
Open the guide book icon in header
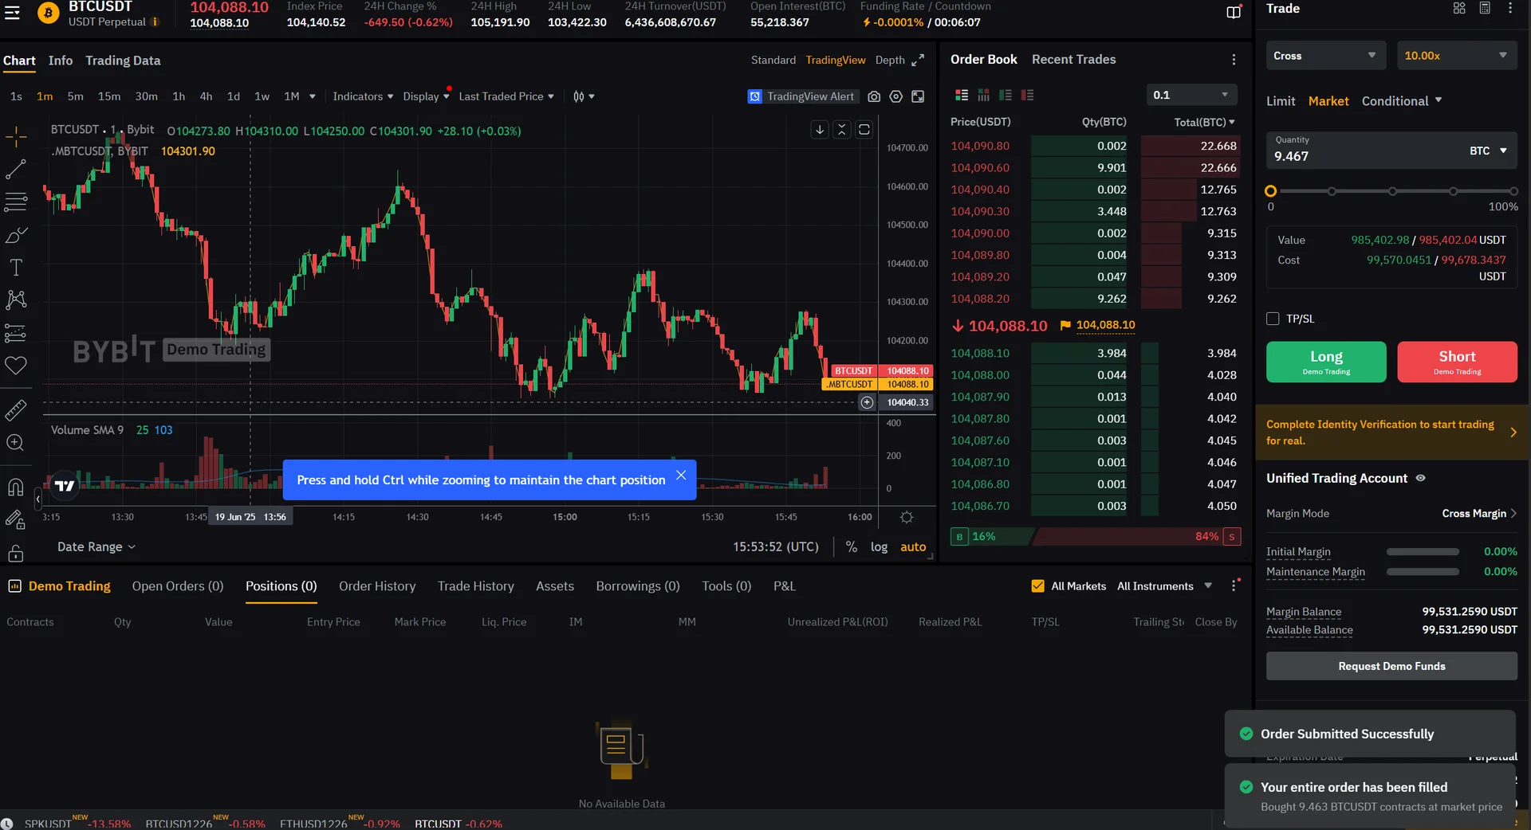(1234, 12)
